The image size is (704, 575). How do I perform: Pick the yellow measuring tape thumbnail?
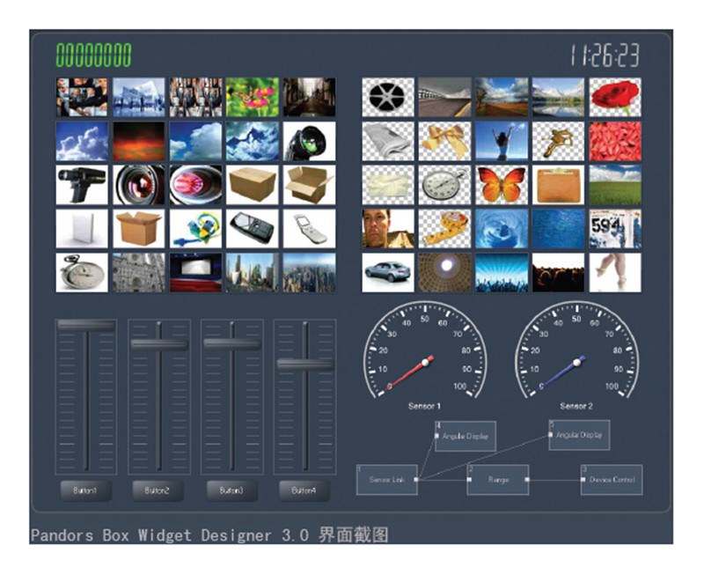445,229
